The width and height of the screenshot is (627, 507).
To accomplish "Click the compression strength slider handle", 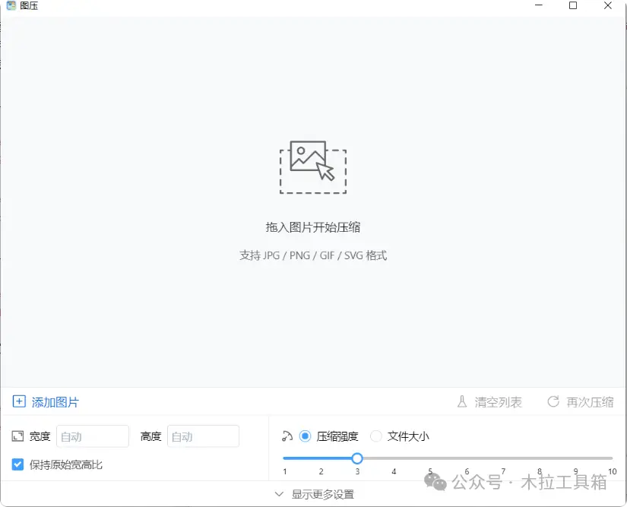I will [x=357, y=458].
